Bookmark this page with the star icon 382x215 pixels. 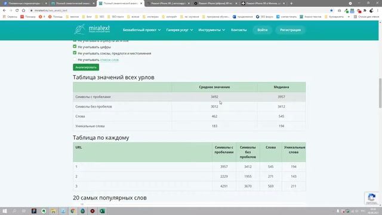(331, 11)
